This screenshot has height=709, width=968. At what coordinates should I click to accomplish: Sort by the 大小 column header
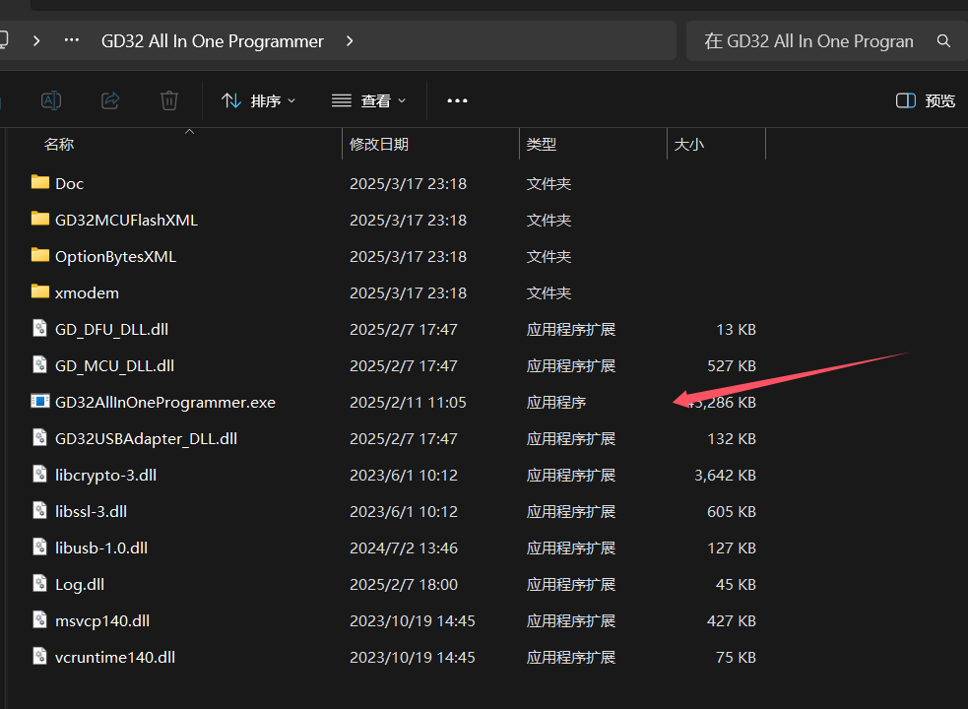point(688,144)
